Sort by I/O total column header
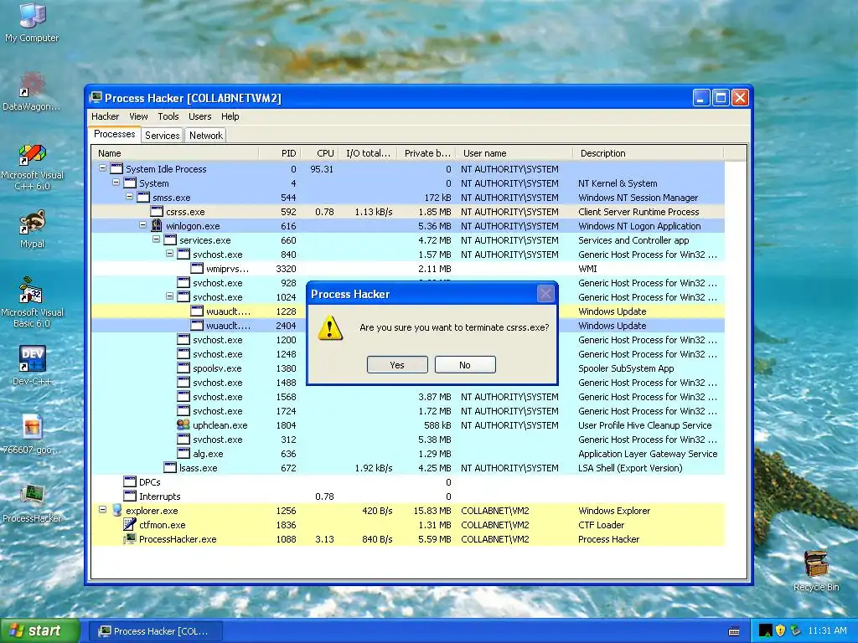 [x=367, y=153]
